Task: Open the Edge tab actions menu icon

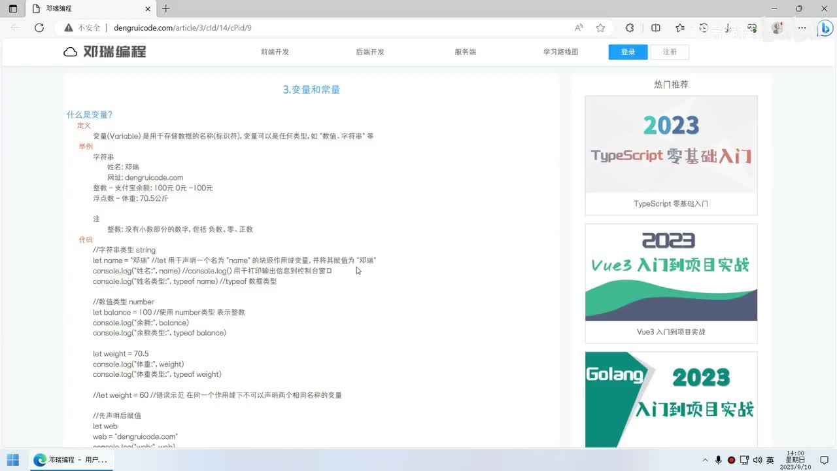Action: pyautogui.click(x=13, y=9)
